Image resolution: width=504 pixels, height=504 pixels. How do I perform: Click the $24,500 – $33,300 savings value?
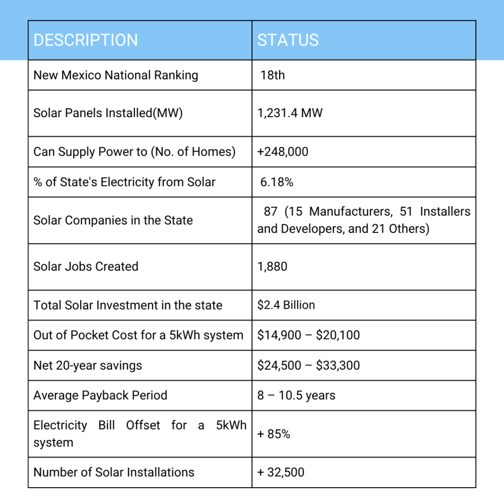(309, 366)
